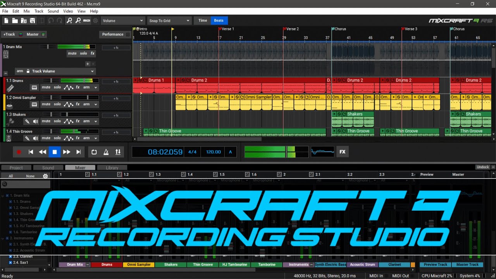Open the MIDI toolbar button
The width and height of the screenshot is (496, 279).
click(87, 21)
